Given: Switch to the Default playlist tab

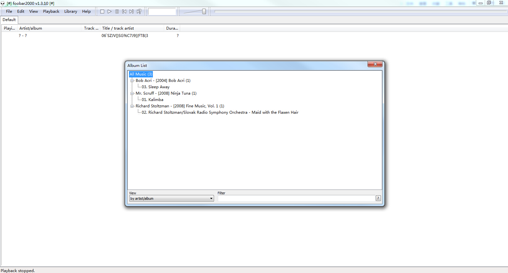Looking at the screenshot, I should pyautogui.click(x=9, y=20).
